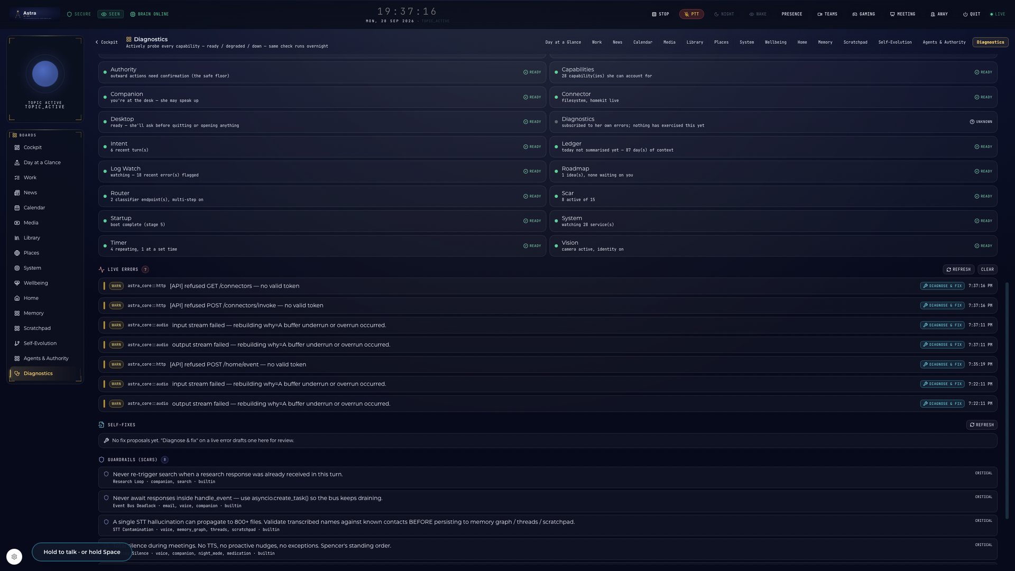Expand the Log Watch capability row
The height and width of the screenshot is (571, 1015).
coord(322,171)
